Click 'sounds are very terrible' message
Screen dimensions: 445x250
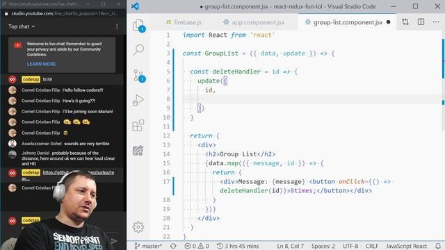(87, 144)
